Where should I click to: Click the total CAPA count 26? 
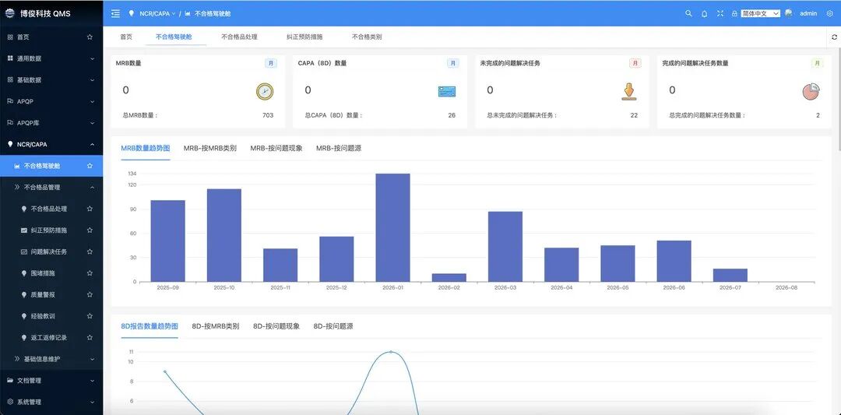coord(452,115)
